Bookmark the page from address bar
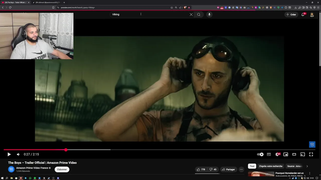The height and width of the screenshot is (180, 321). coord(53,7)
